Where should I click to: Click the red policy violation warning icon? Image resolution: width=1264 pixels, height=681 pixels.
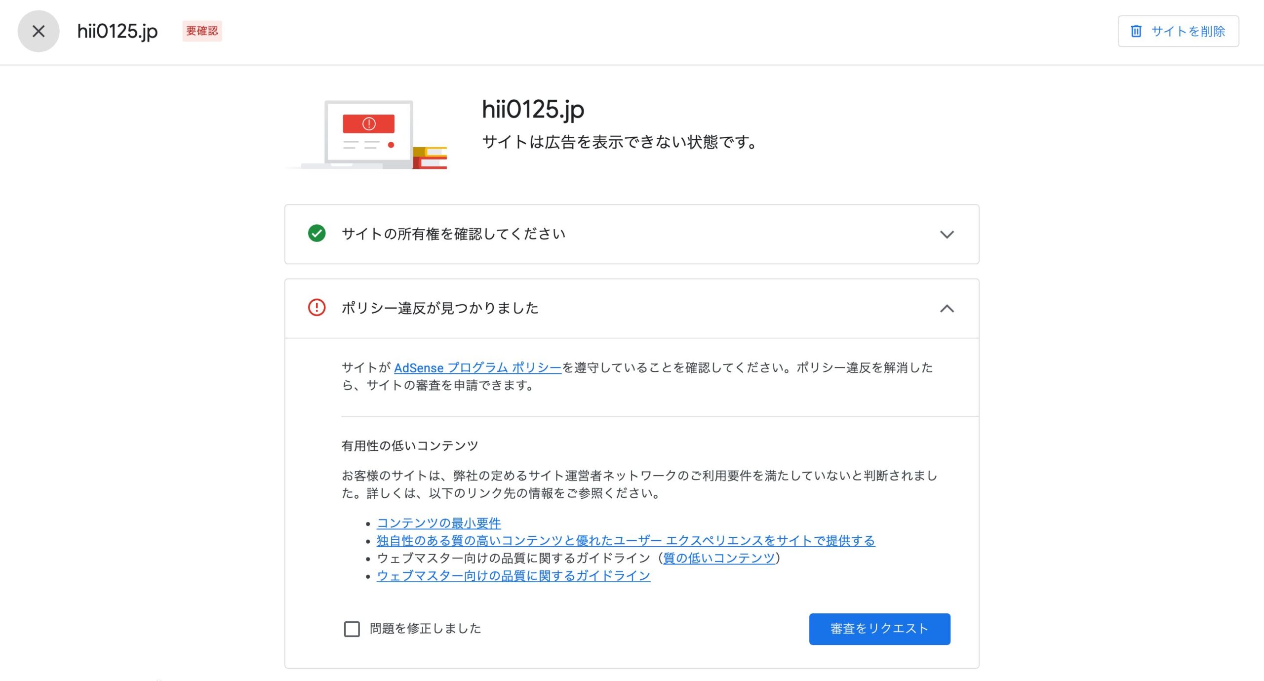[x=316, y=308]
